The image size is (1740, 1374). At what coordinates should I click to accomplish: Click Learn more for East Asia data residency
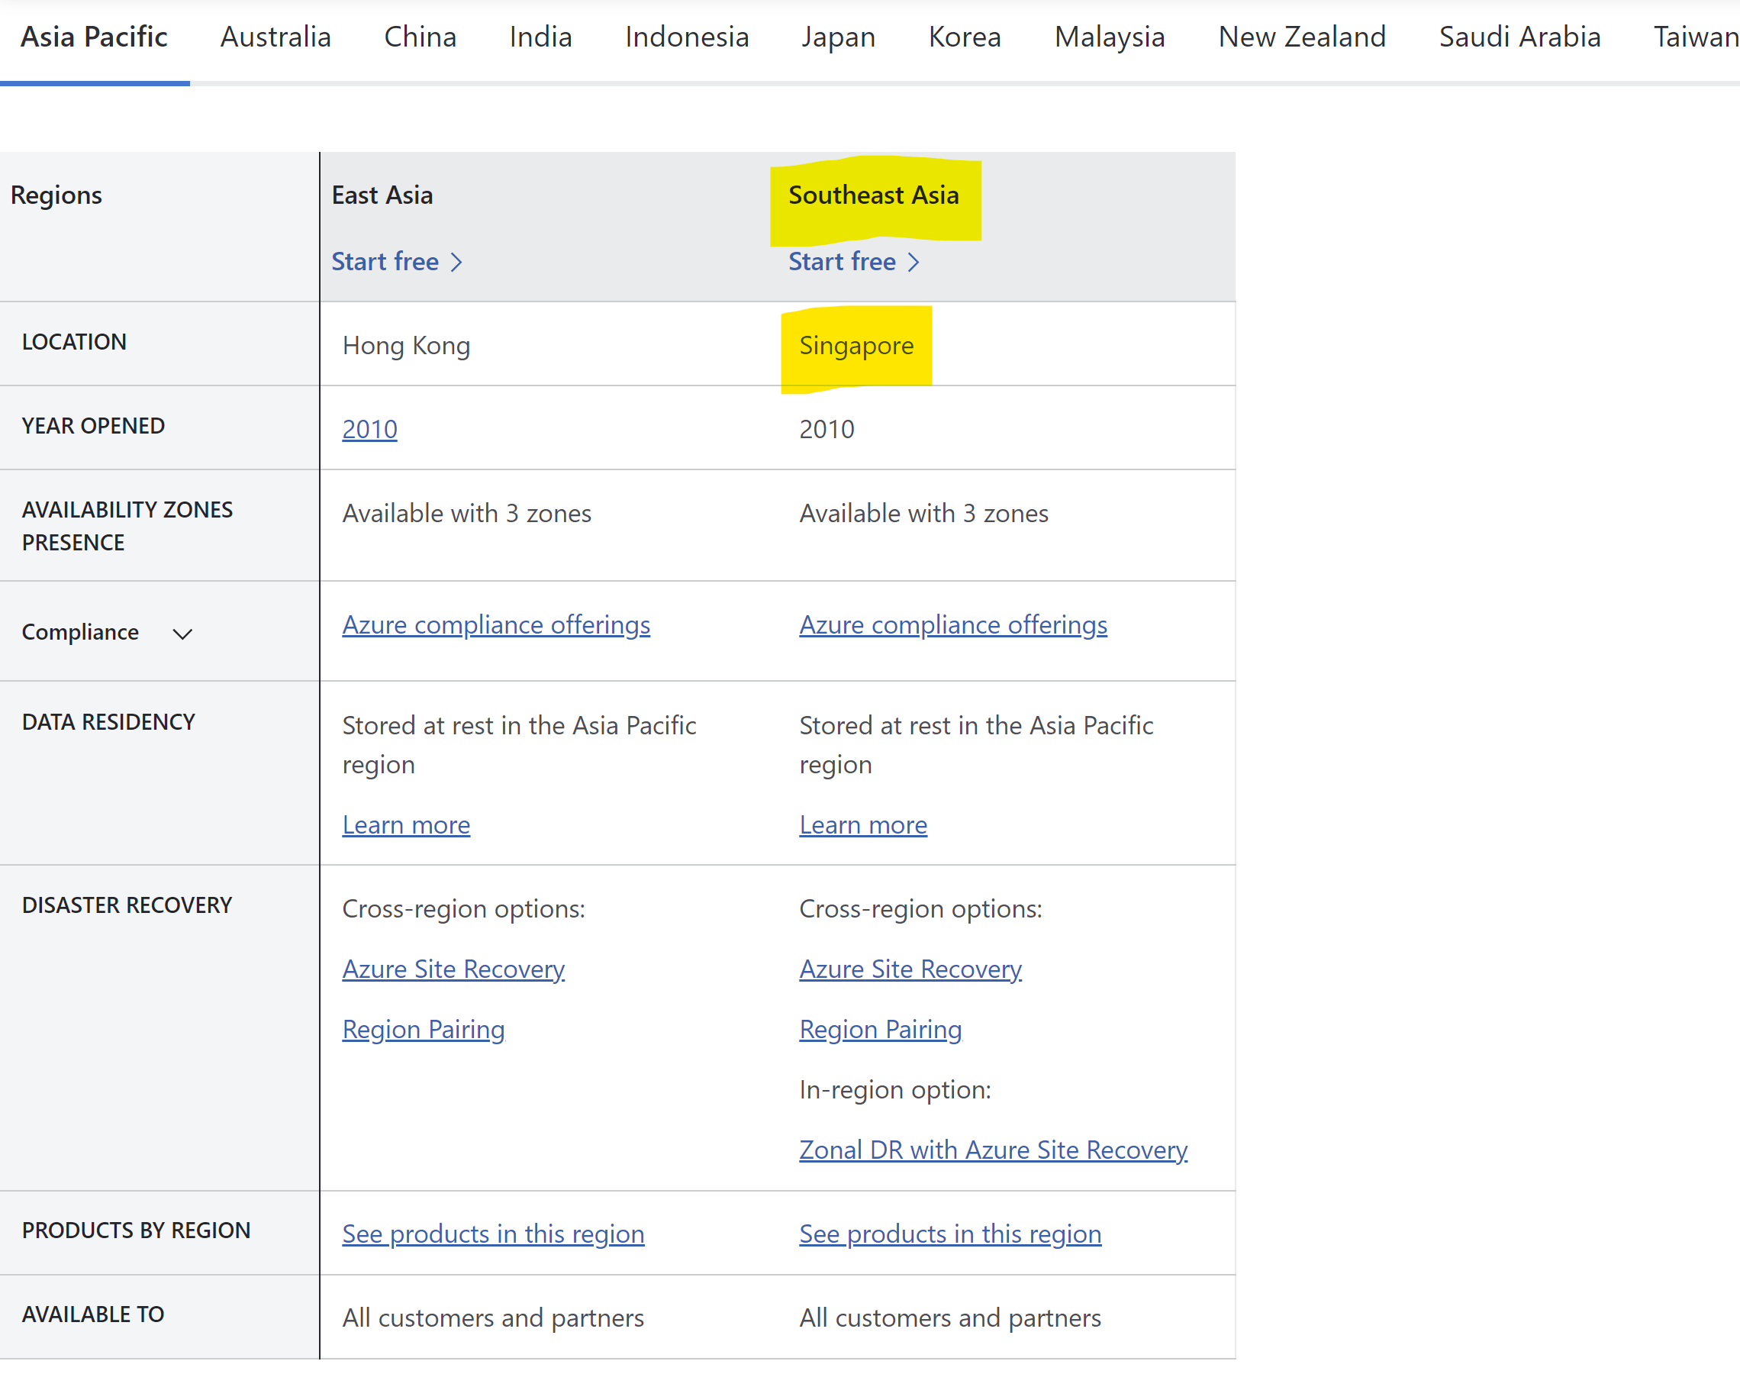click(405, 824)
